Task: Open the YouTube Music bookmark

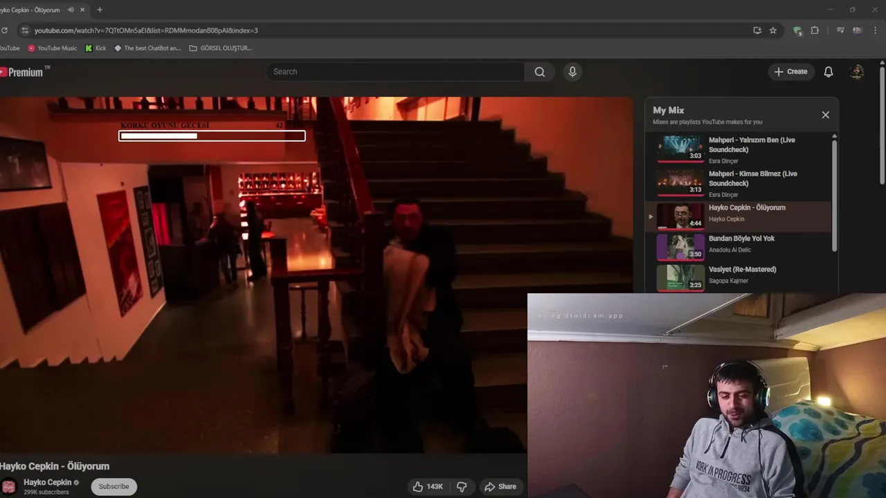Action: pyautogui.click(x=53, y=48)
